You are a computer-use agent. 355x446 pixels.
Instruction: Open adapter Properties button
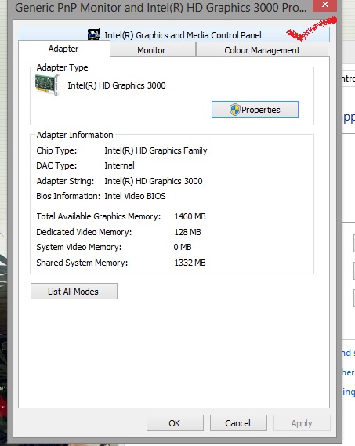pos(255,110)
